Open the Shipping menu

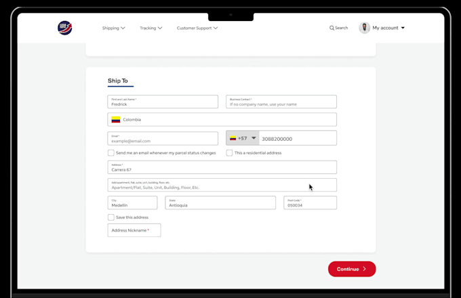click(x=113, y=28)
